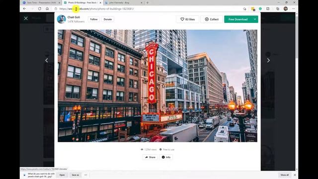
Task: Reload the page with refresh icon
Action: (40, 9)
